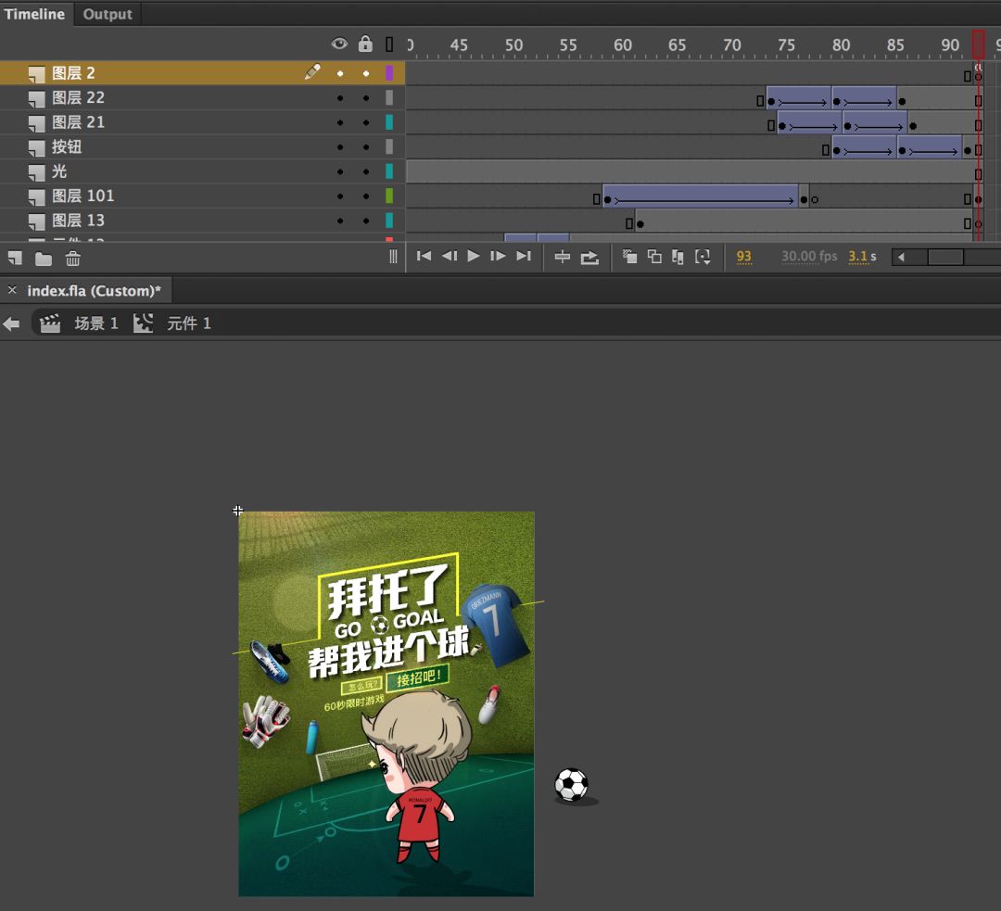Toggle the lock dot of 图层 2
This screenshot has width=1001, height=911.
click(366, 73)
